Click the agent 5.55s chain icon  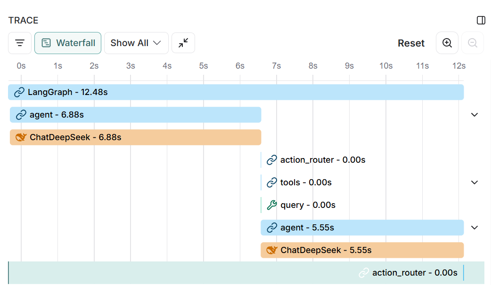pyautogui.click(x=272, y=228)
